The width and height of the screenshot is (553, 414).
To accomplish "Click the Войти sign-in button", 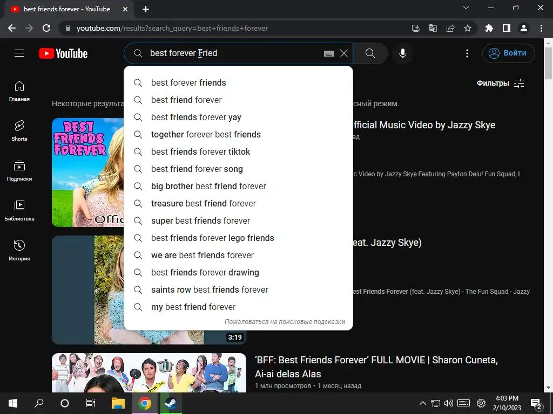I will [x=508, y=53].
